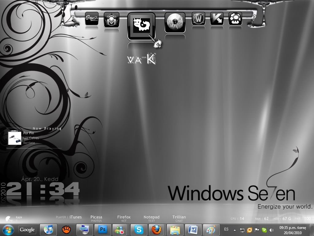Open the skull emblem dock icon
314x236 pixels.
click(112, 19)
